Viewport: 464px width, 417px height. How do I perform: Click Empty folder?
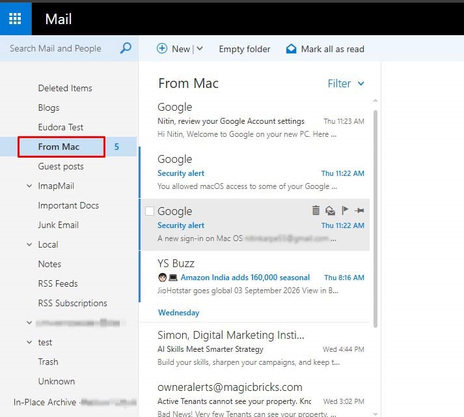point(245,49)
